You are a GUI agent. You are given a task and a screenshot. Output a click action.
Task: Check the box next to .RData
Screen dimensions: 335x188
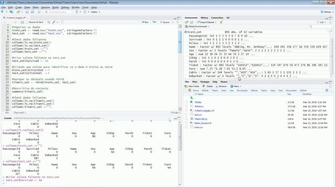[186, 102]
